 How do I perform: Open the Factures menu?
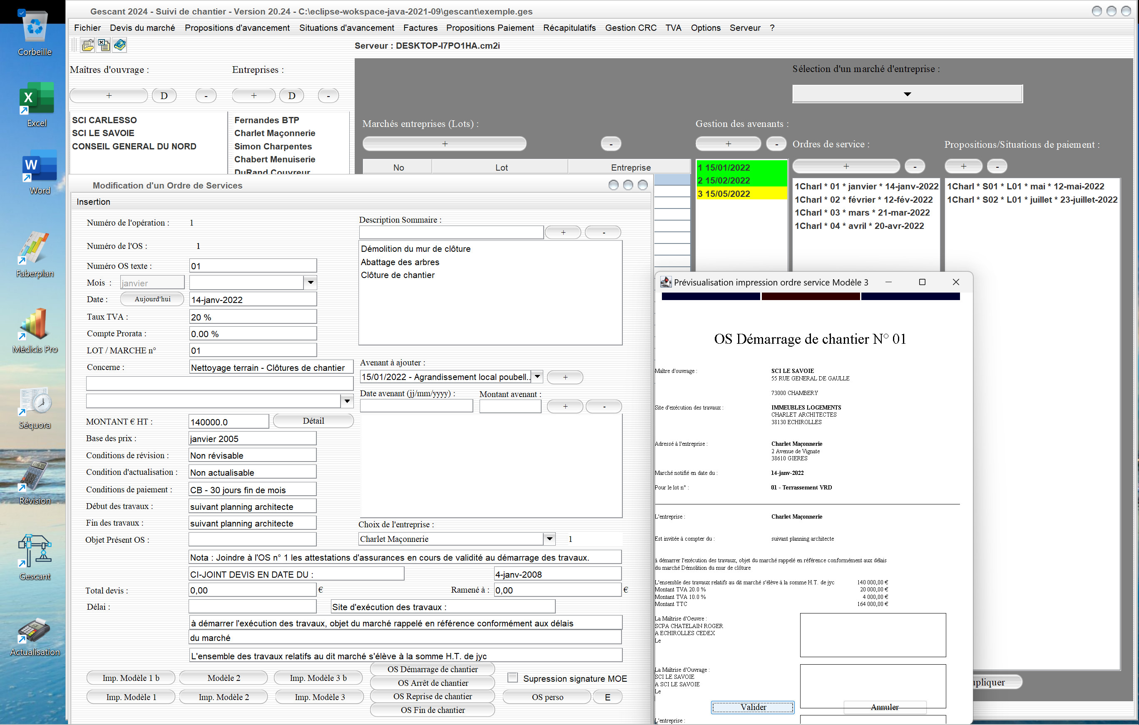(420, 28)
